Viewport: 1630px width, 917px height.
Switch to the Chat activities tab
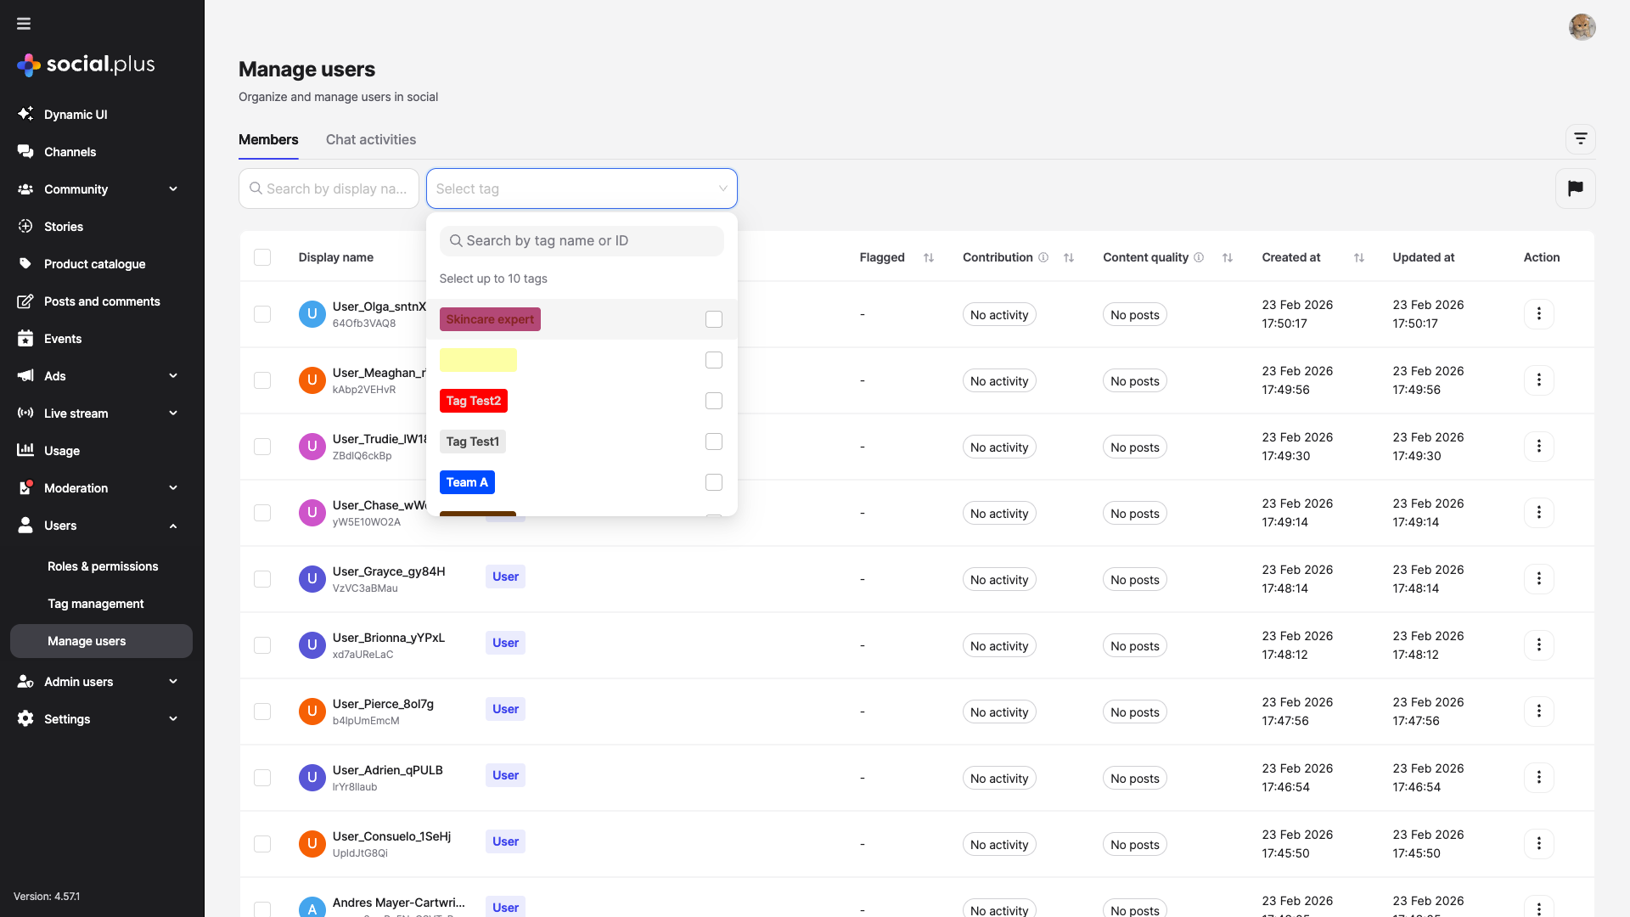[370, 139]
